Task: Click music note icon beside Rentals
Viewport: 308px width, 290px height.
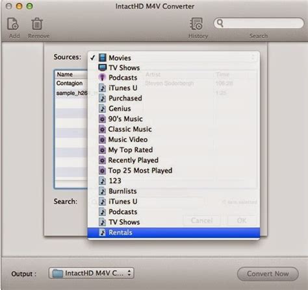Action: (x=103, y=232)
